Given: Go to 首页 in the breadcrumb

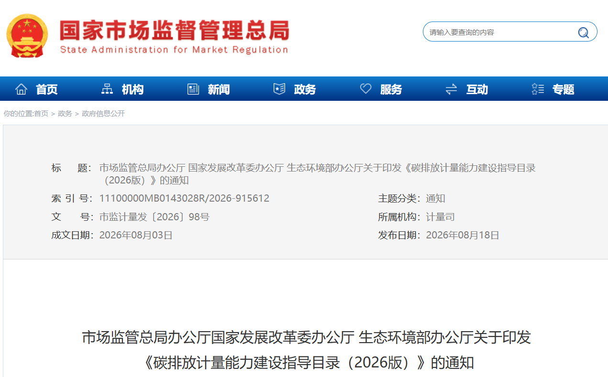Looking at the screenshot, I should (41, 114).
